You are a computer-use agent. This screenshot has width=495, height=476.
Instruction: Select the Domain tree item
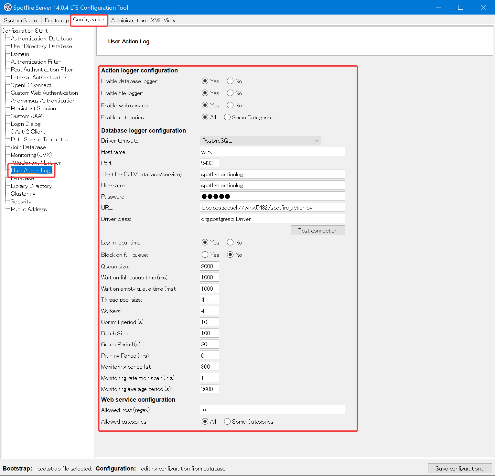click(x=20, y=54)
